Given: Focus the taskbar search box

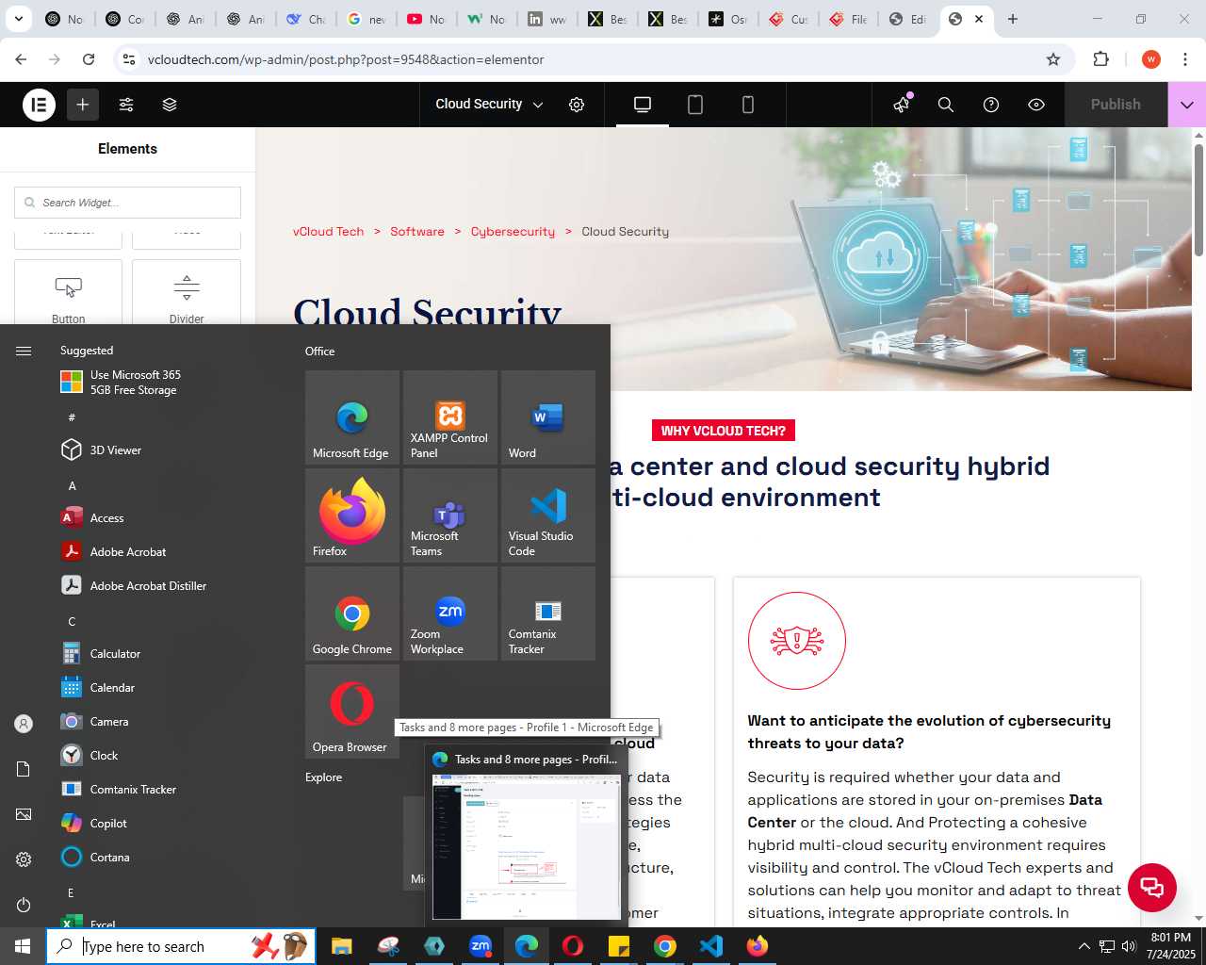Looking at the screenshot, I should pos(181,946).
